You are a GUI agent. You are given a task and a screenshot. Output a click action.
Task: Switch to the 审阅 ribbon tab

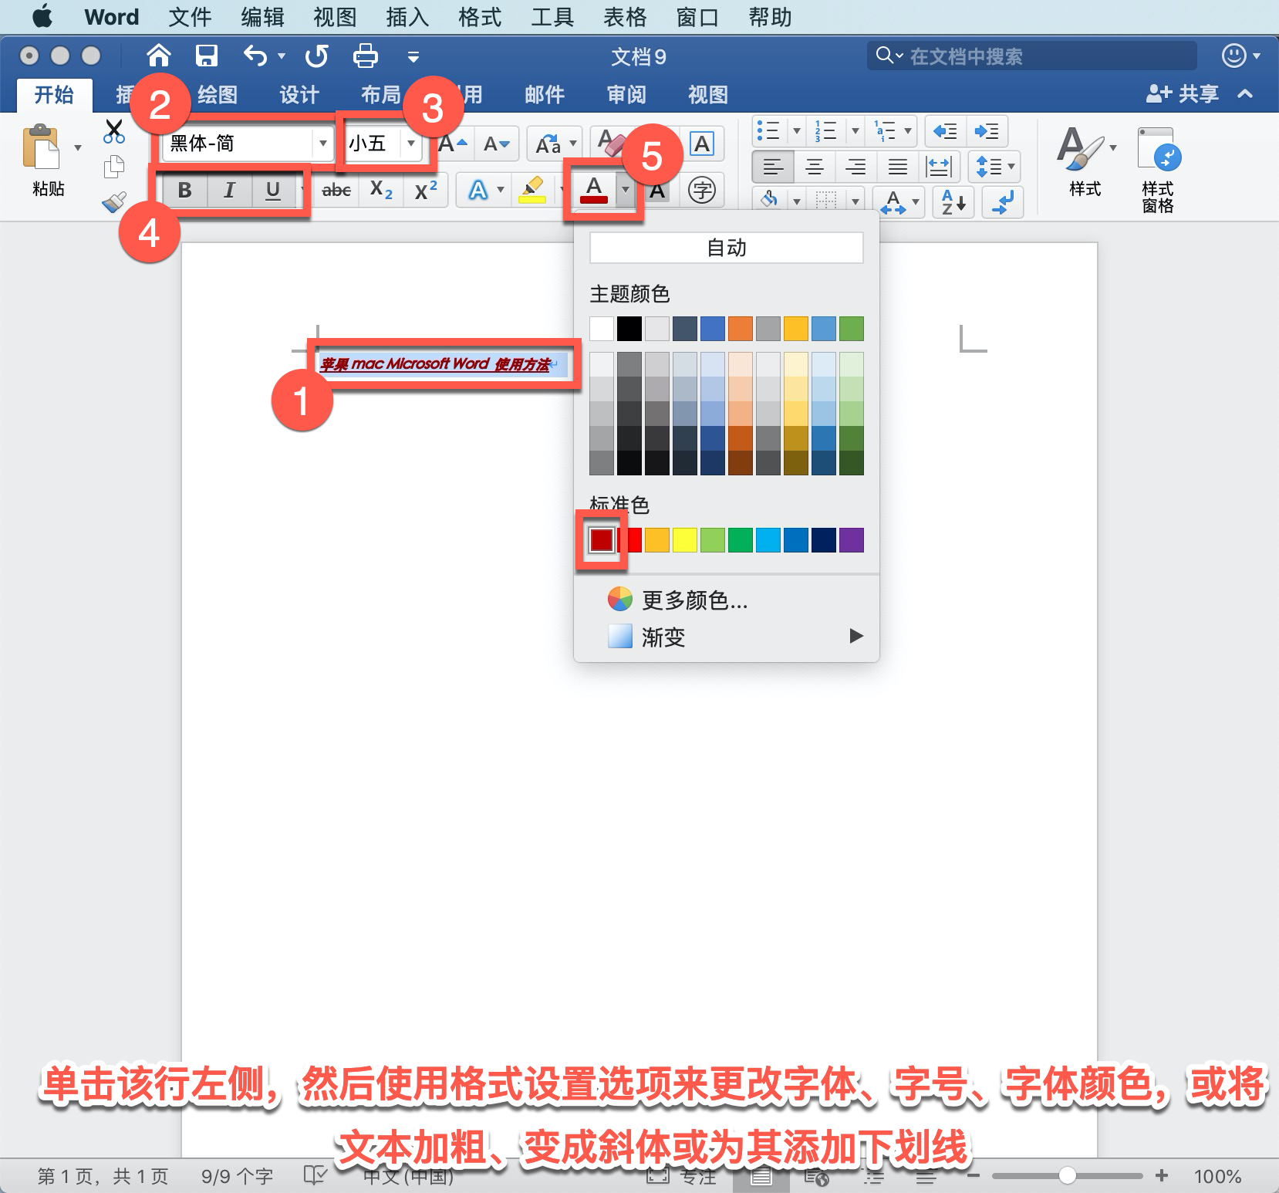(626, 95)
